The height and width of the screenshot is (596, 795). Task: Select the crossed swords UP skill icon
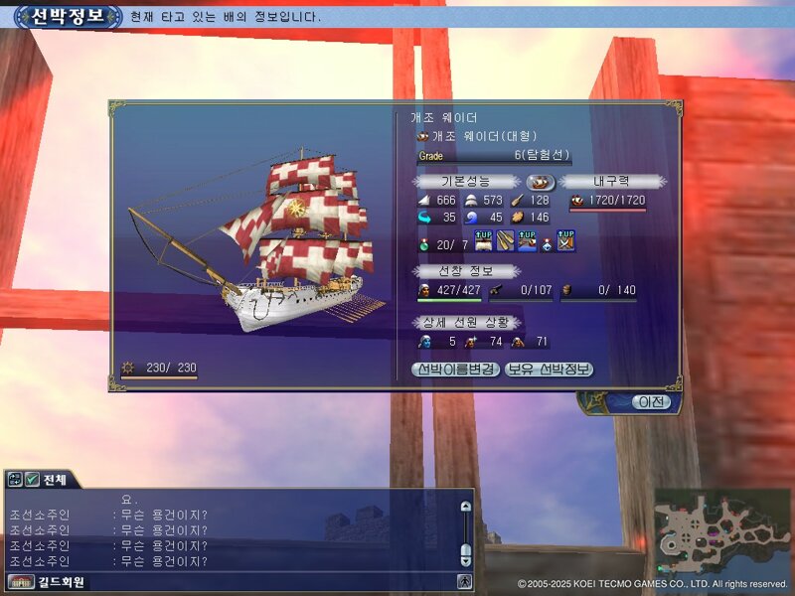point(565,240)
